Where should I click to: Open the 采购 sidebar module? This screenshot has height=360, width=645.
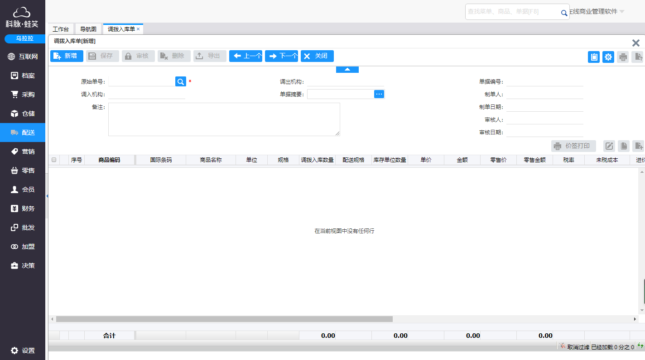pos(23,95)
